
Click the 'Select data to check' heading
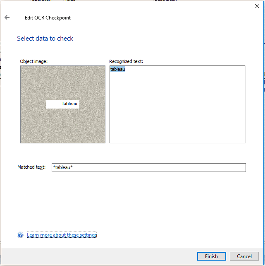point(45,39)
